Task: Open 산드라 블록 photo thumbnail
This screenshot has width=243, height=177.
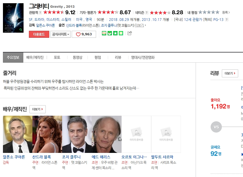Action: tap(47, 134)
